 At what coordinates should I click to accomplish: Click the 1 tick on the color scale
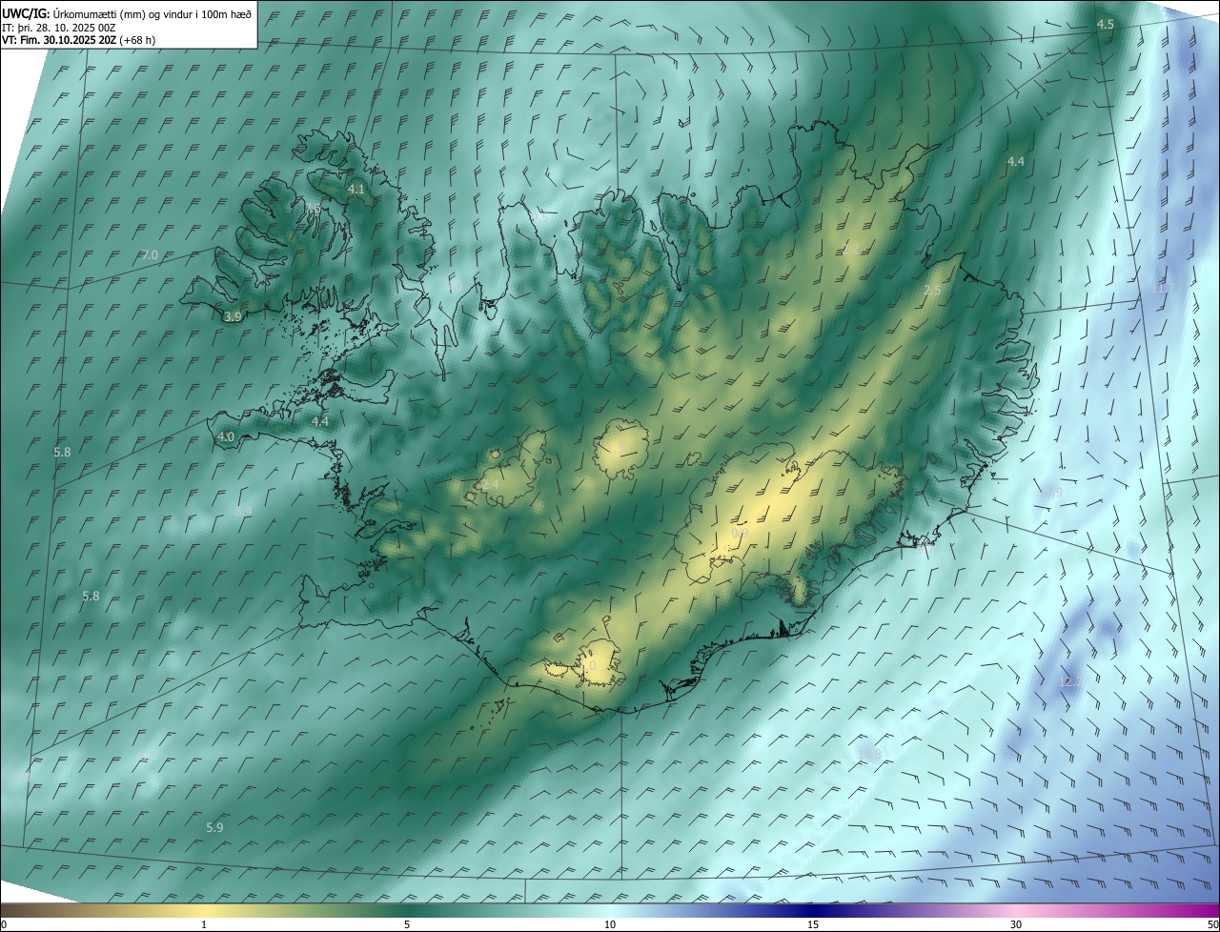[x=204, y=925]
